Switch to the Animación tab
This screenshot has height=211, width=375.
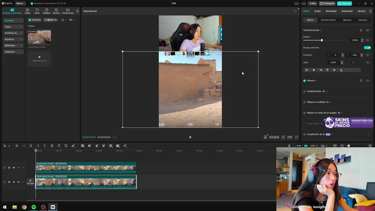[x=347, y=11]
